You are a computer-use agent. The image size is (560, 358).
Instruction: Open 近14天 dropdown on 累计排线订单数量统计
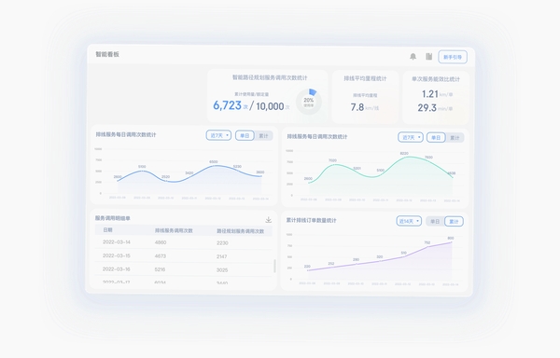click(409, 221)
